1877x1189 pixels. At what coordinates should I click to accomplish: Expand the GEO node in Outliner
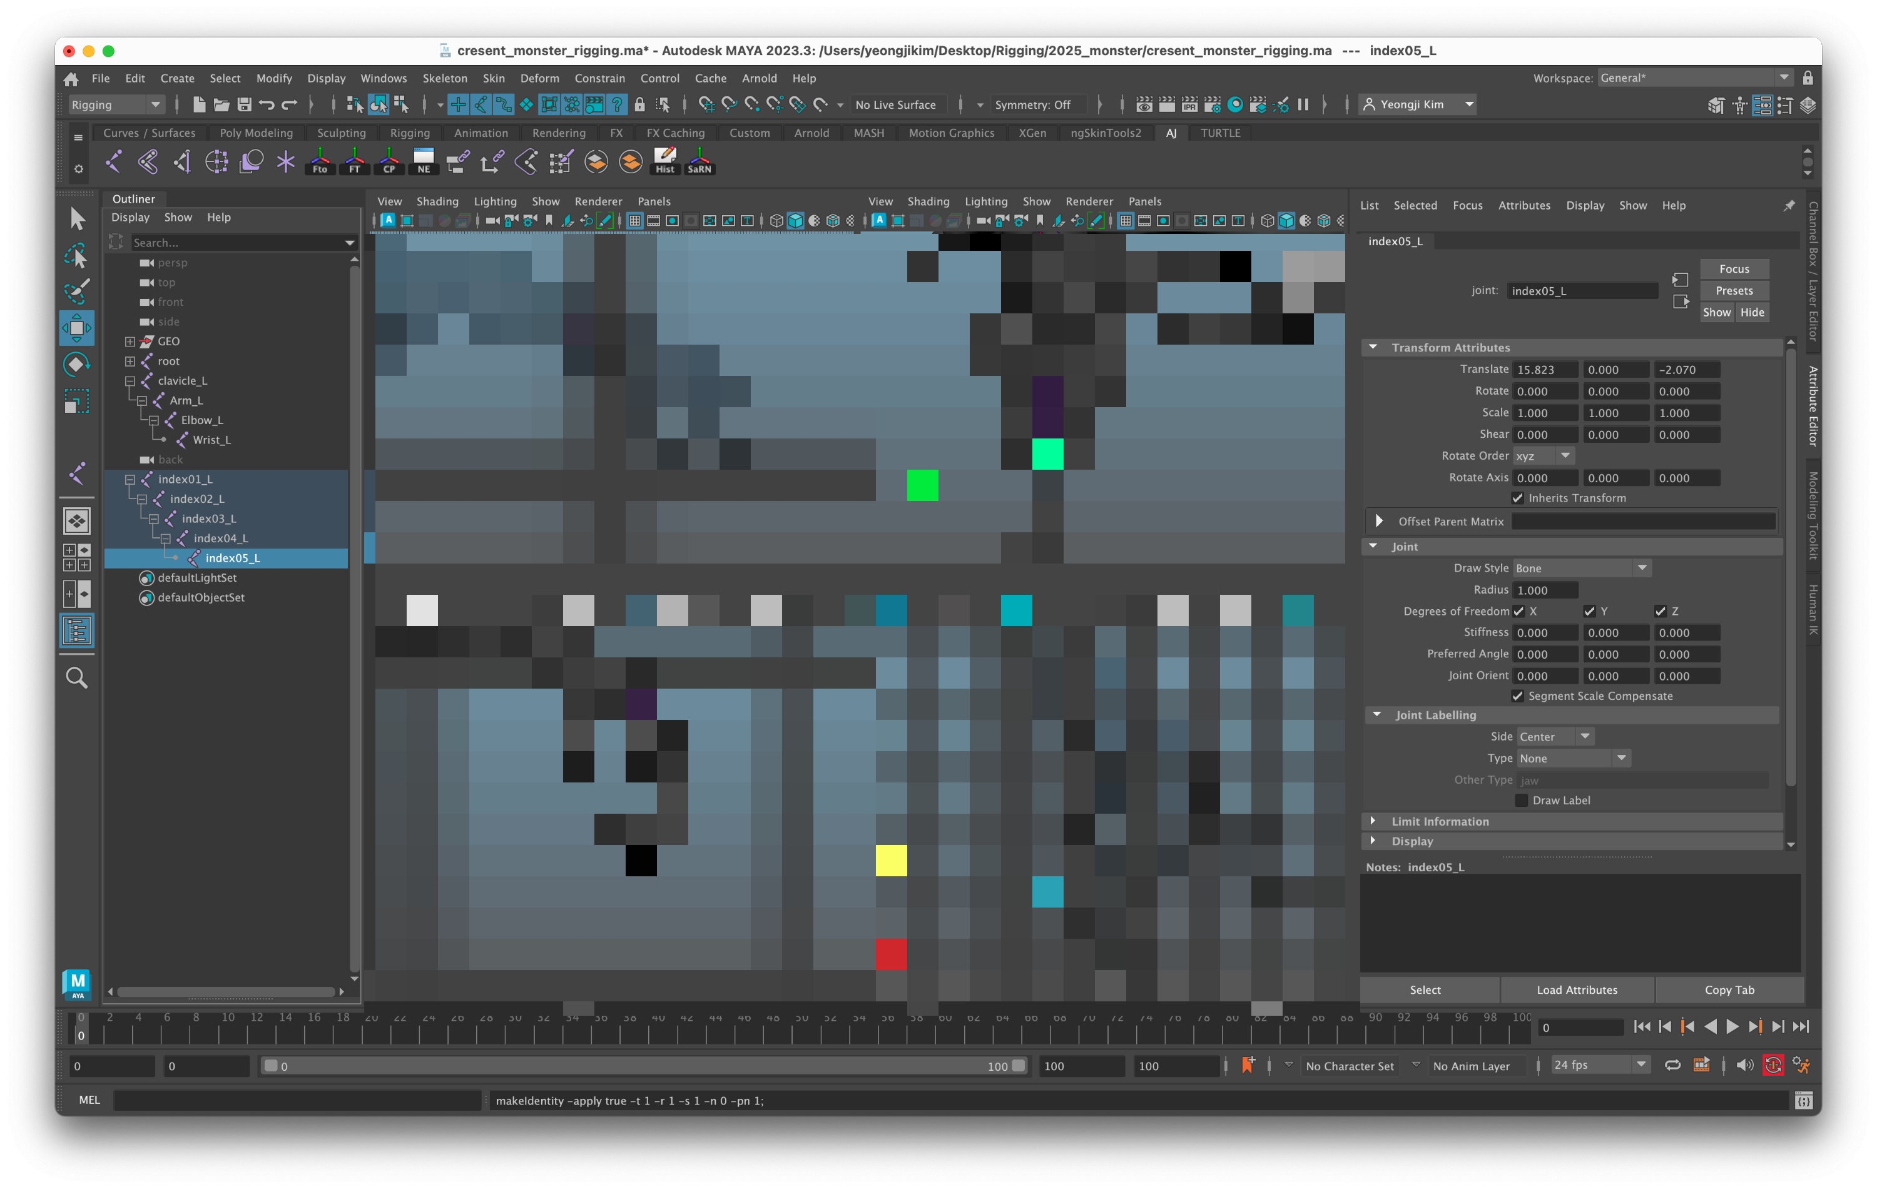130,342
